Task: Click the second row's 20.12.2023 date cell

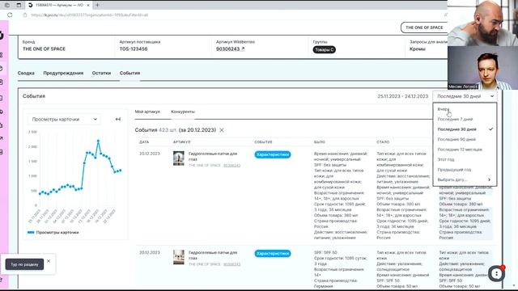Action: point(149,253)
